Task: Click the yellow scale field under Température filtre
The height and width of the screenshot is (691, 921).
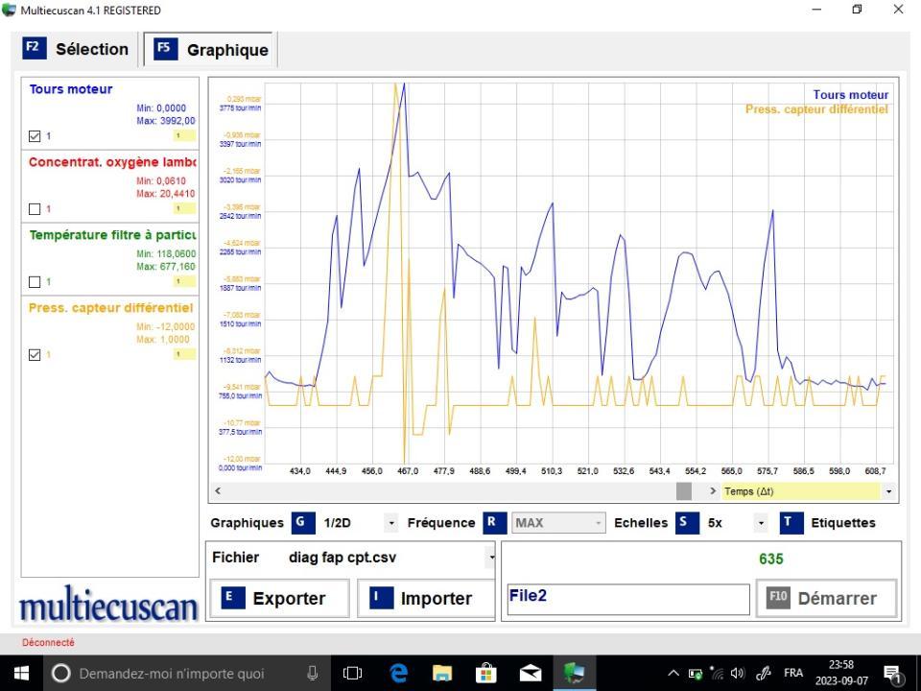Action: (184, 281)
